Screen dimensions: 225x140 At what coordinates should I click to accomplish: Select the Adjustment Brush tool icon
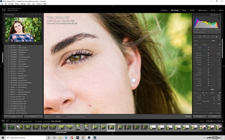[x=217, y=37]
